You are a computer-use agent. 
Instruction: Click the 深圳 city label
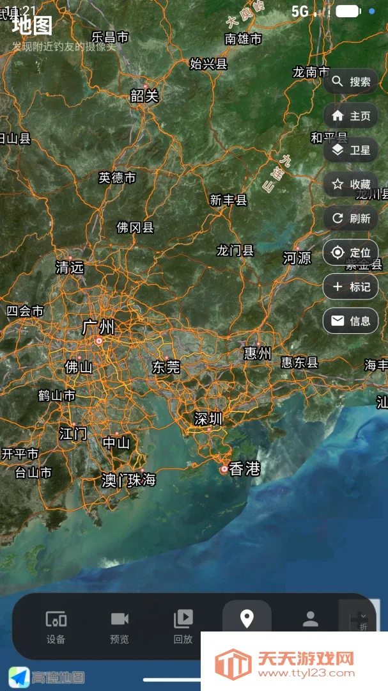[x=208, y=418]
